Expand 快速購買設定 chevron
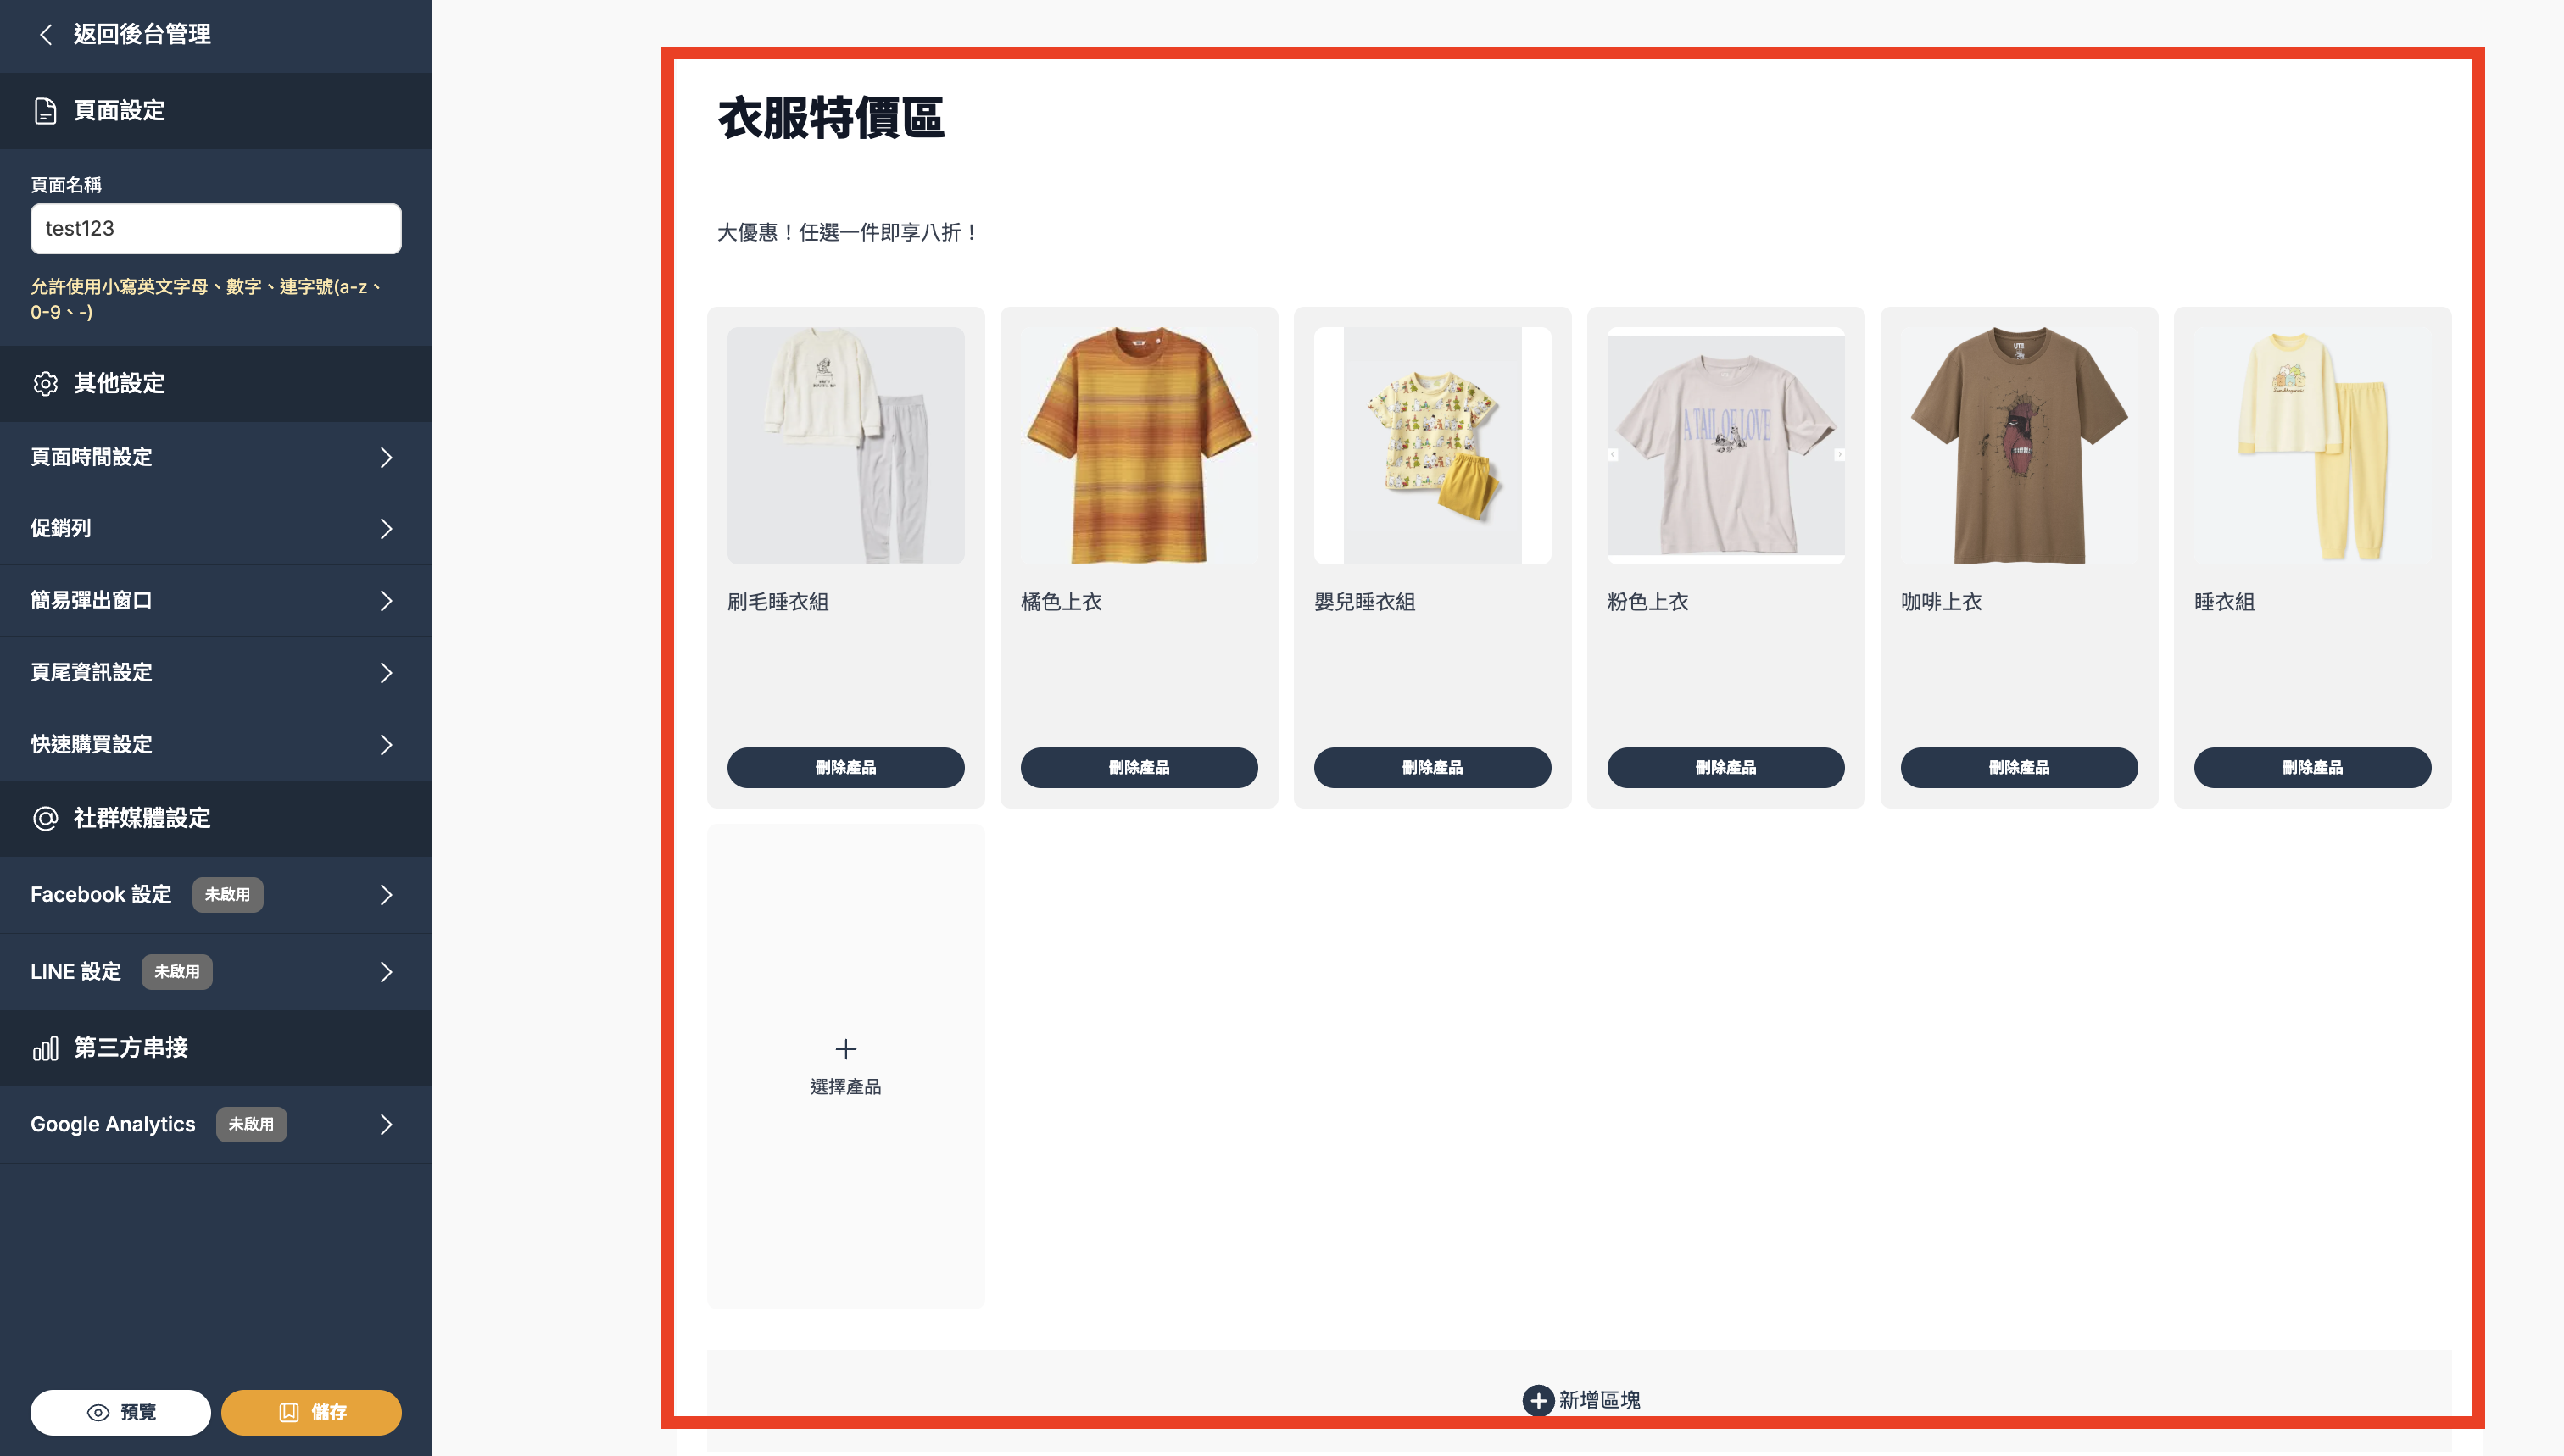Image resolution: width=2564 pixels, height=1456 pixels. pos(386,745)
